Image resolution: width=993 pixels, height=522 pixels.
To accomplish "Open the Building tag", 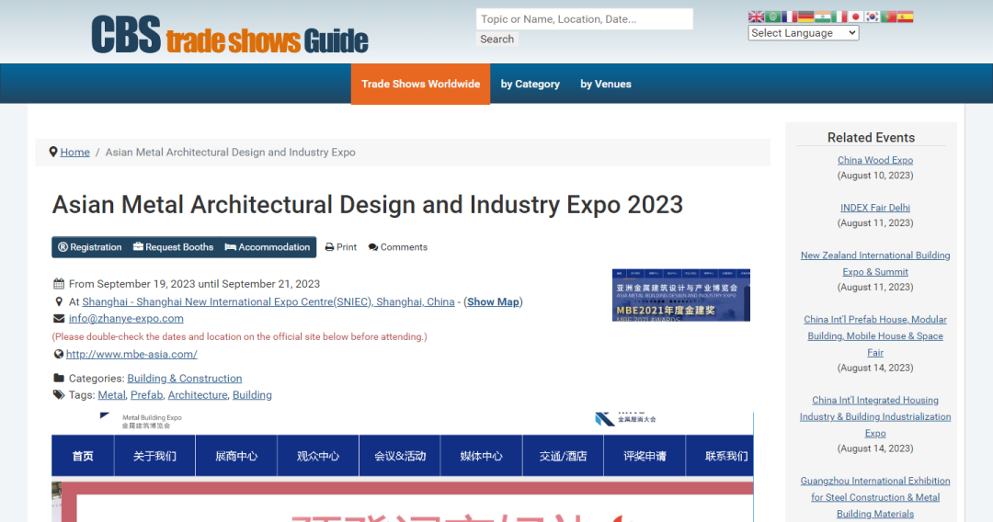I will coord(252,395).
